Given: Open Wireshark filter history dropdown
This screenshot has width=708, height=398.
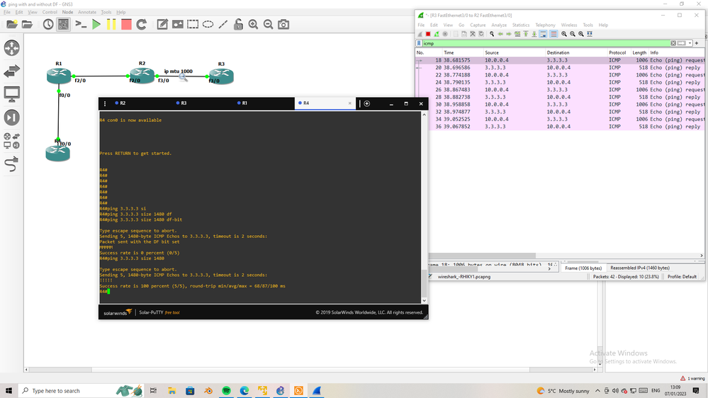Looking at the screenshot, I should pyautogui.click(x=690, y=43).
